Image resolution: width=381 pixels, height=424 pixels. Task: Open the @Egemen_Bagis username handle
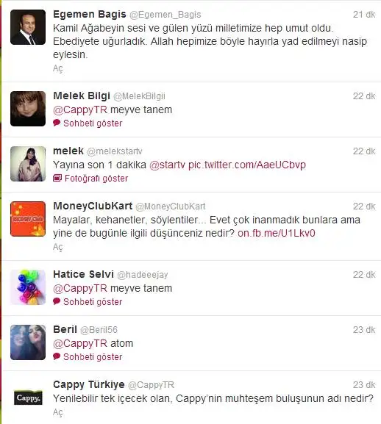(165, 15)
